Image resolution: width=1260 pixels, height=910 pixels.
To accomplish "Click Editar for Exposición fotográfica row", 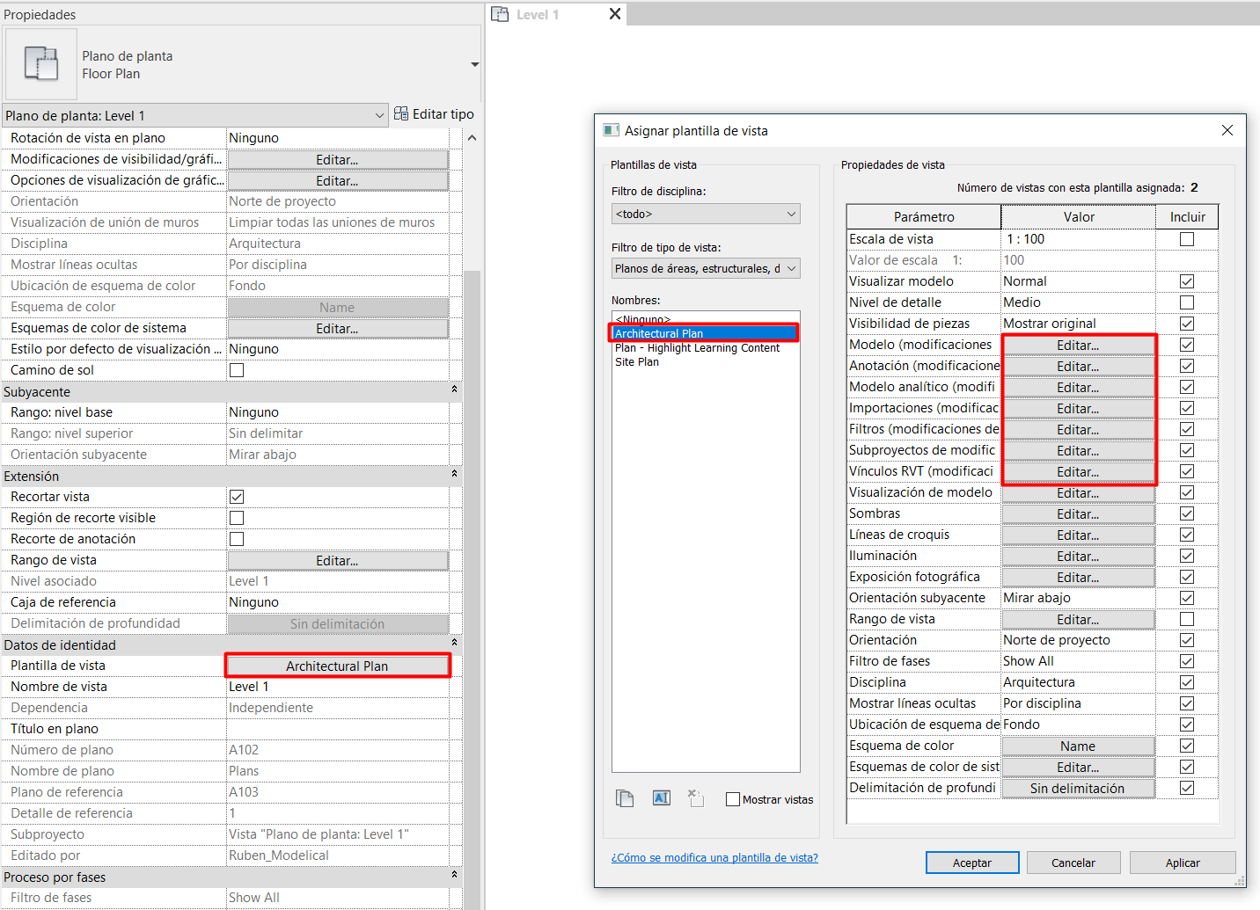I will tap(1078, 577).
